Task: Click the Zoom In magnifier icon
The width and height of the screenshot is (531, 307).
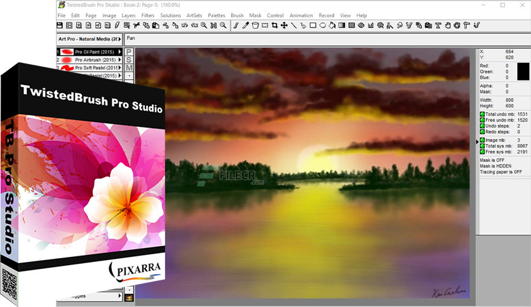Action: (204, 25)
